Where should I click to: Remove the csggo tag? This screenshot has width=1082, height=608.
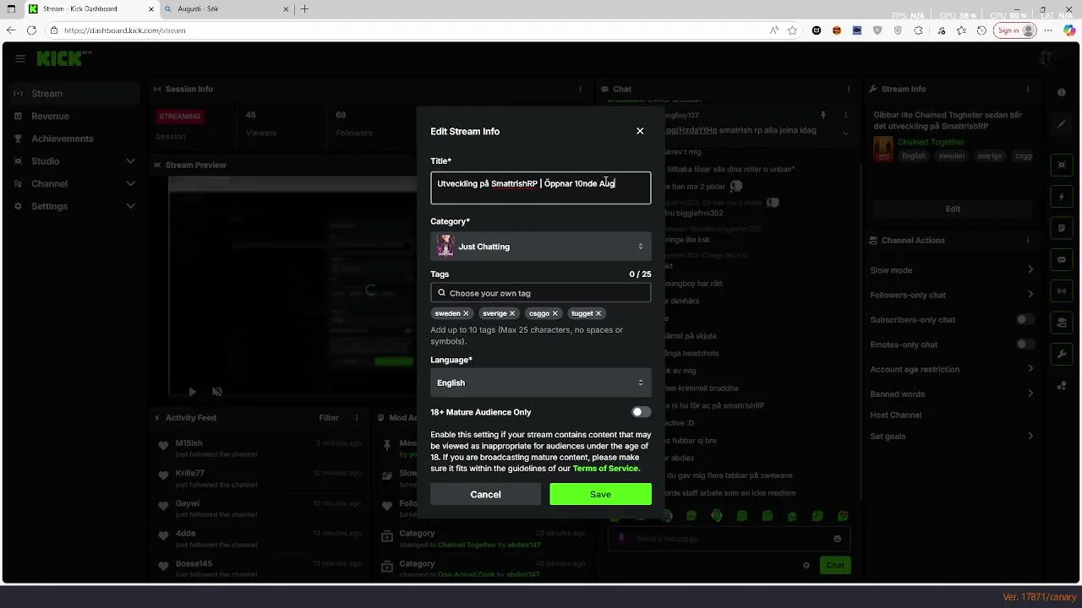[x=555, y=313]
